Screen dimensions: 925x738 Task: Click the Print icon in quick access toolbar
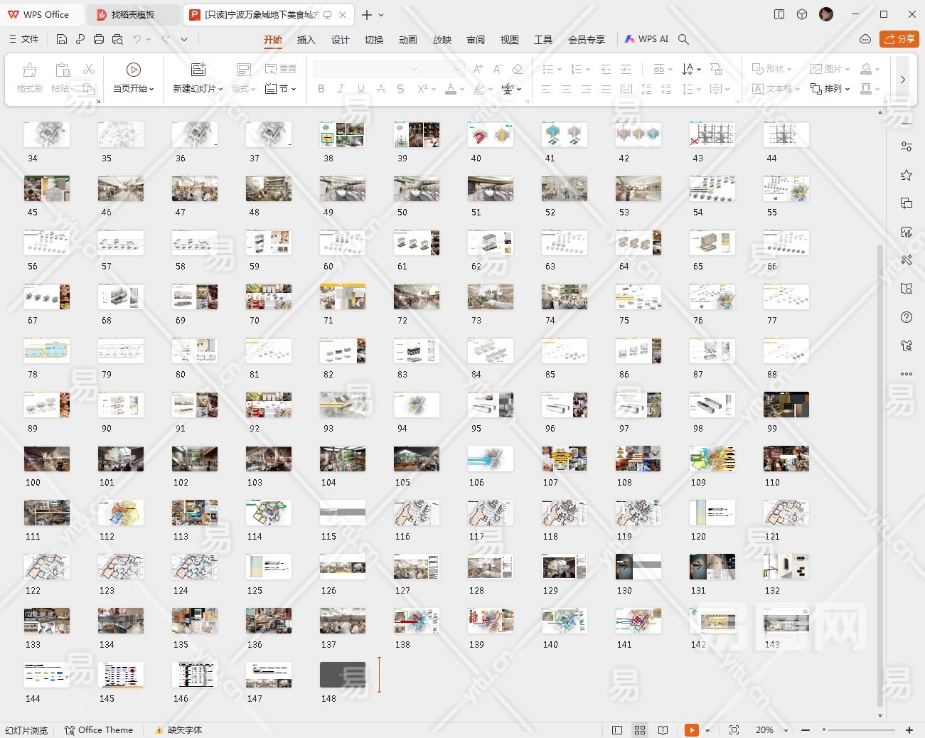[x=99, y=39]
